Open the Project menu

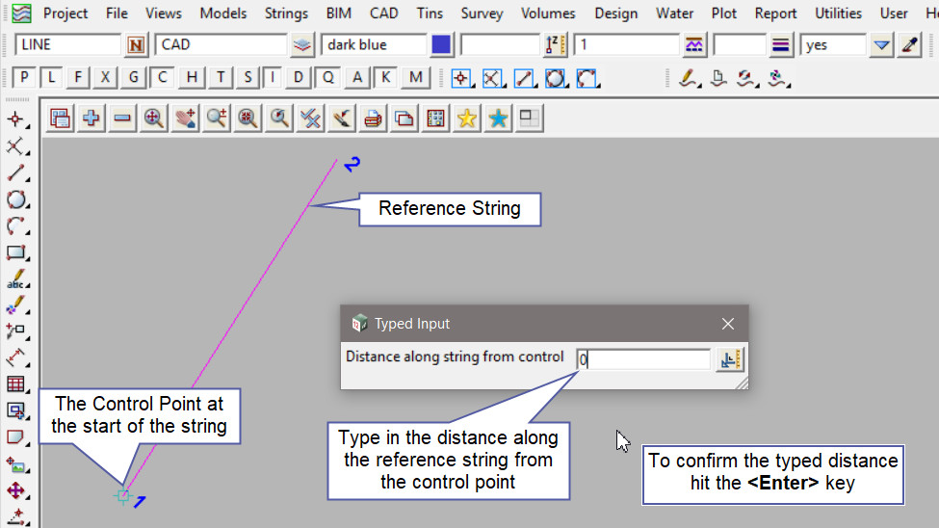click(x=65, y=13)
